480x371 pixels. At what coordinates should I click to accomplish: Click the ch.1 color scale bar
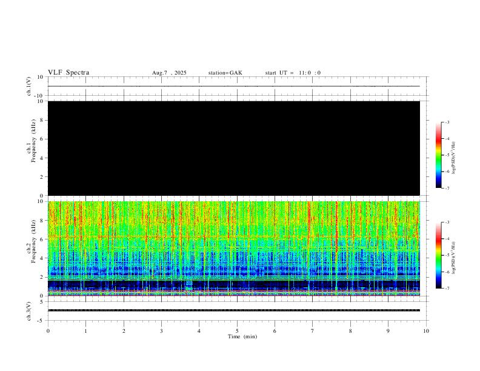click(x=439, y=155)
